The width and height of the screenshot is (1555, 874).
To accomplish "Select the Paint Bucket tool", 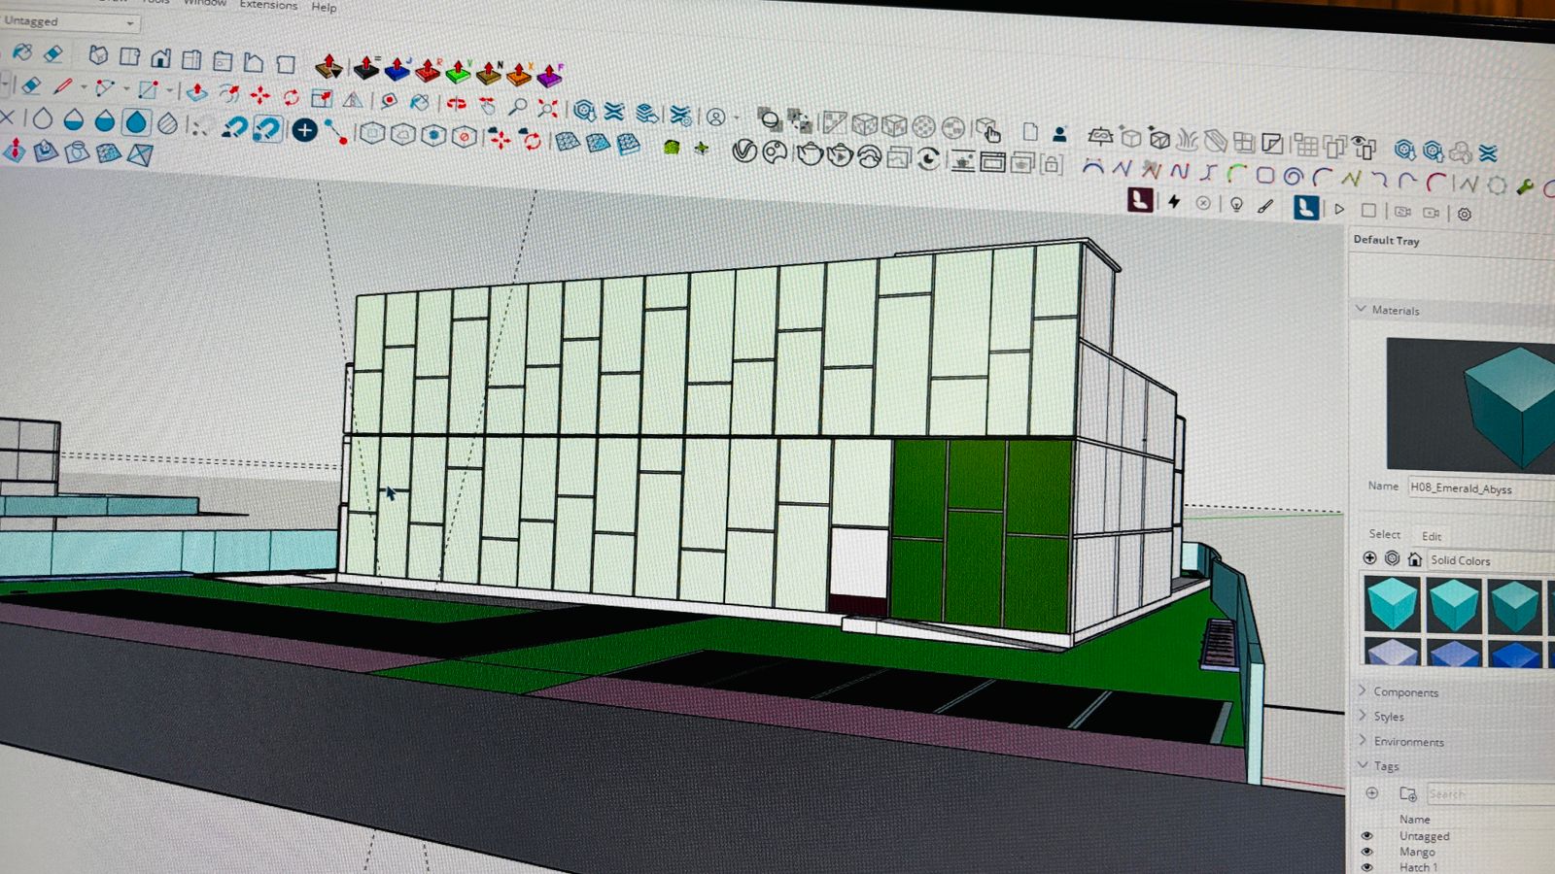I will click(419, 101).
